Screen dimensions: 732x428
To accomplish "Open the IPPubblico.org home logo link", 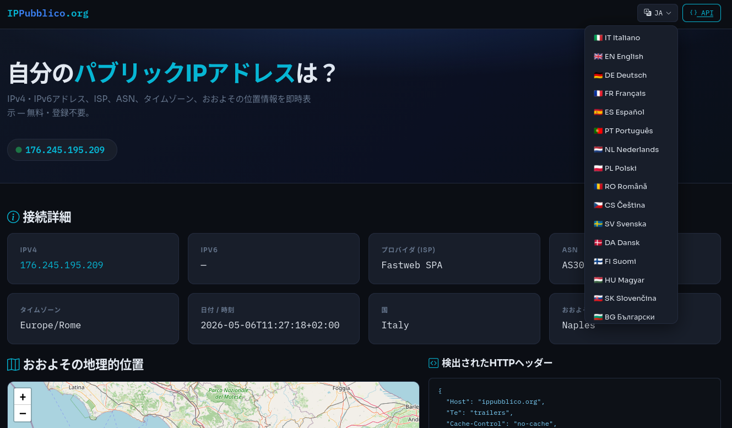I will 48,13.
